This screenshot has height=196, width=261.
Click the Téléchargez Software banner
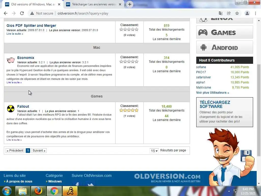225,112
